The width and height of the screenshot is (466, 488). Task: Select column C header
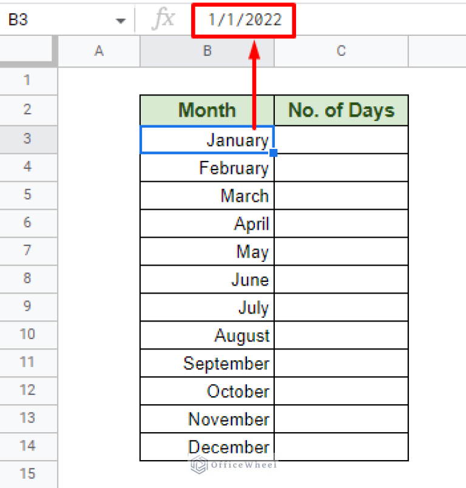(341, 51)
